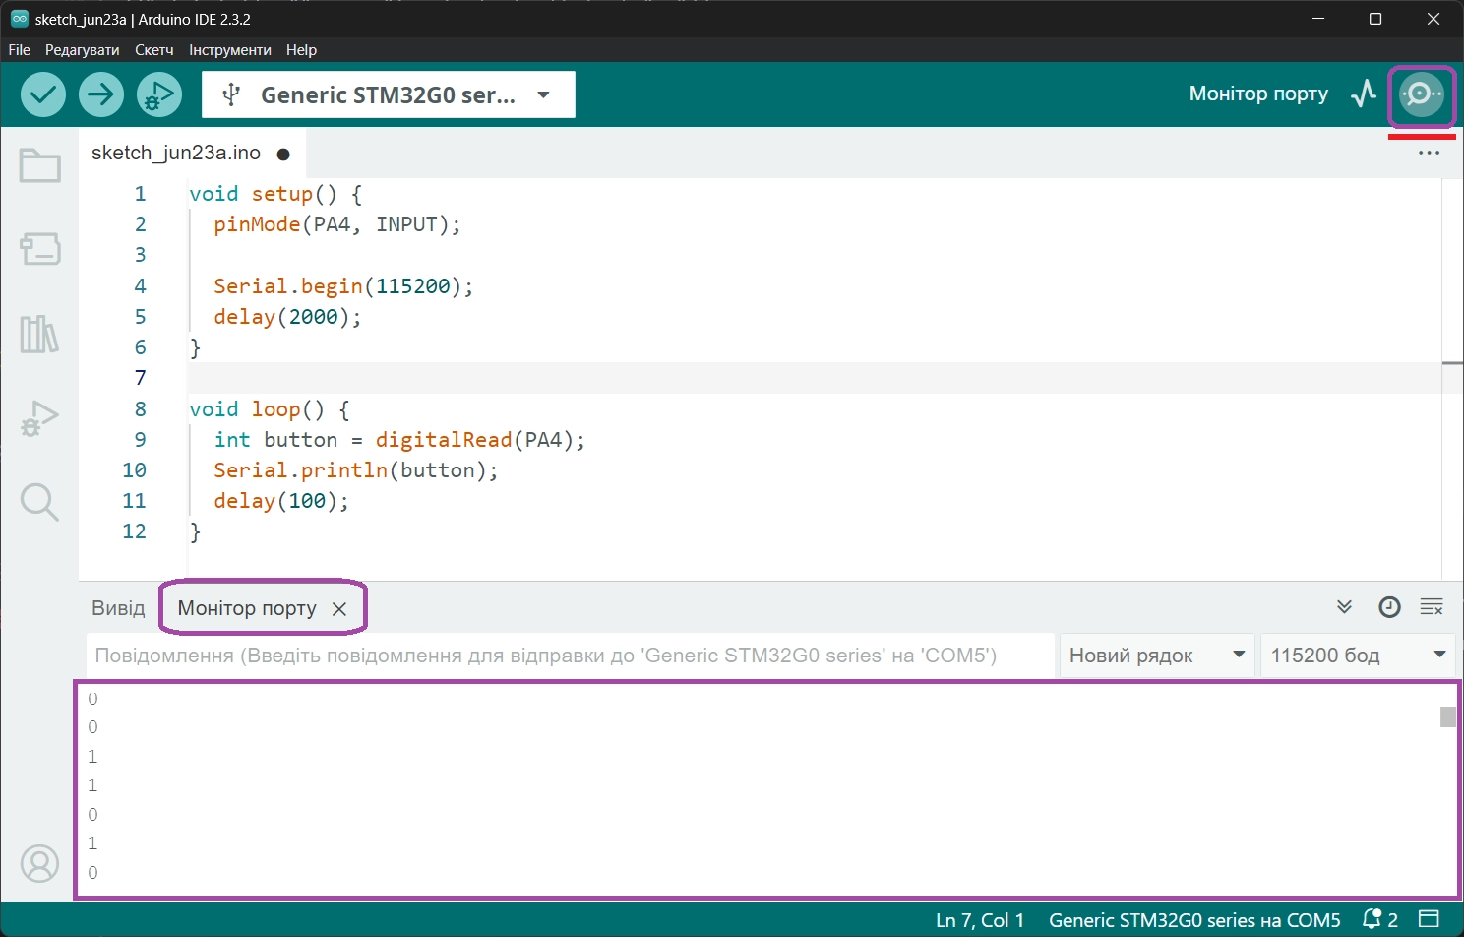Toggle autoscroll in serial monitor
Screen dimensions: 1464x937
click(x=1344, y=607)
